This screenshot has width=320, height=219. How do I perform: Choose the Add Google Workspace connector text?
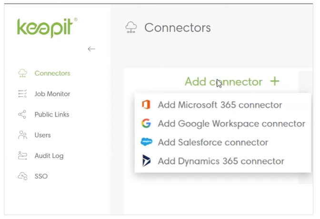[231, 123]
